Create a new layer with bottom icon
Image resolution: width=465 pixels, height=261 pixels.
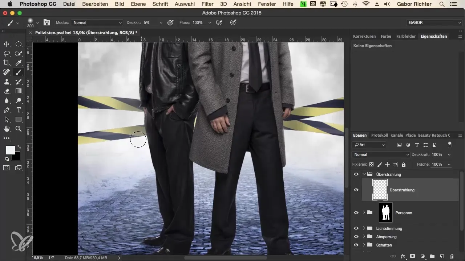click(442, 256)
